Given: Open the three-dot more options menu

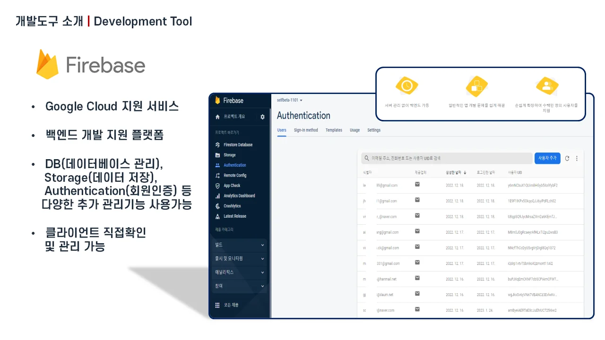Looking at the screenshot, I should pos(577,158).
